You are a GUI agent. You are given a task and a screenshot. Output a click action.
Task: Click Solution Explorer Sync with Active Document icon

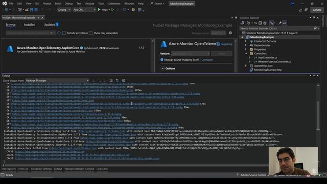point(255,23)
